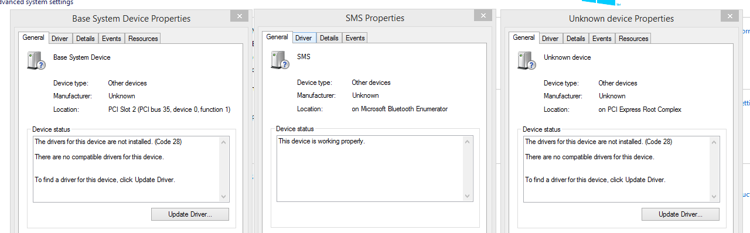Open Driver tab in Base System Device Properties
This screenshot has width=750, height=233.
click(x=60, y=39)
